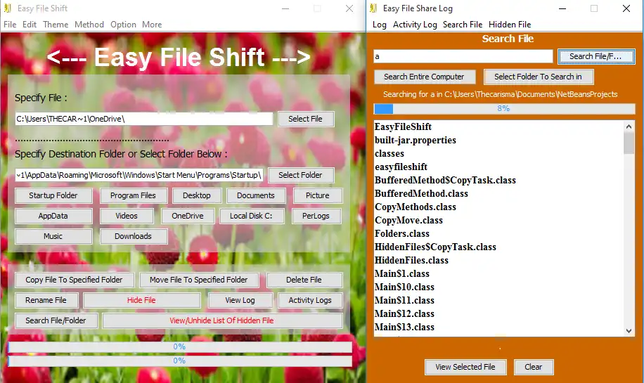
Task: Select BufferedMethod$CopyTask.class result
Action: (445, 180)
